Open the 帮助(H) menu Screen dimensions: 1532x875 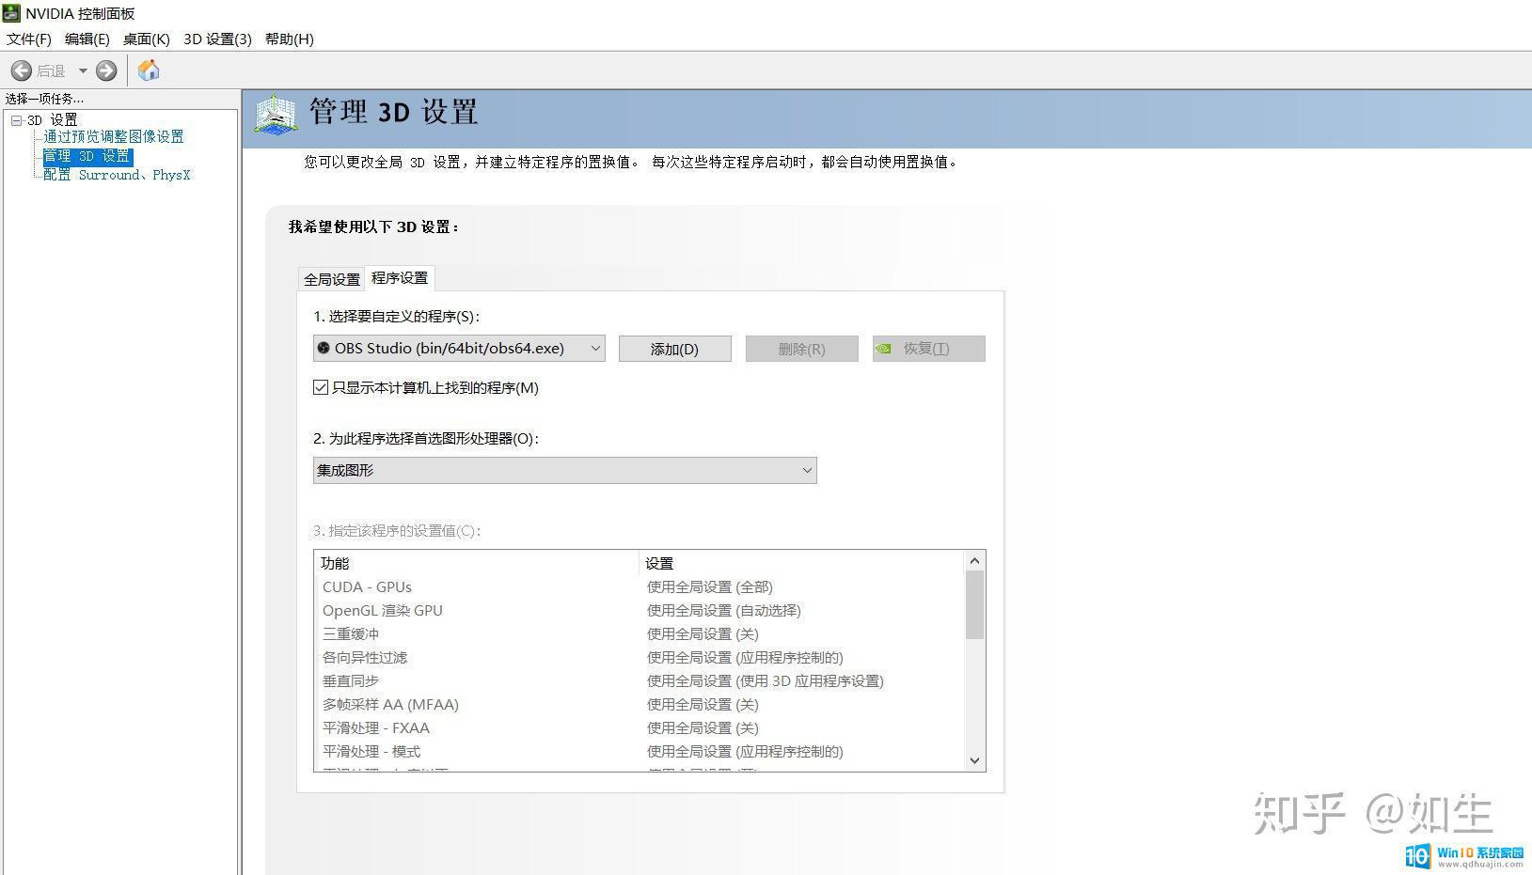(x=290, y=39)
